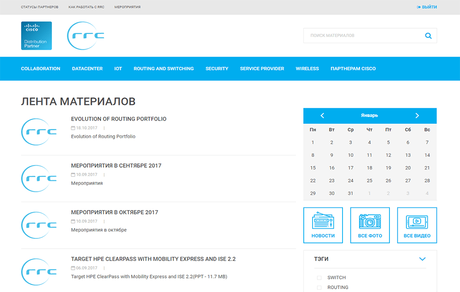Viewport: 460px width, 292px height.
Task: Open the Партнерам Cisco menu item
Action: click(353, 68)
